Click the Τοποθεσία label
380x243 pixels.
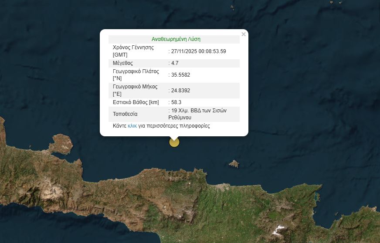[x=125, y=114]
